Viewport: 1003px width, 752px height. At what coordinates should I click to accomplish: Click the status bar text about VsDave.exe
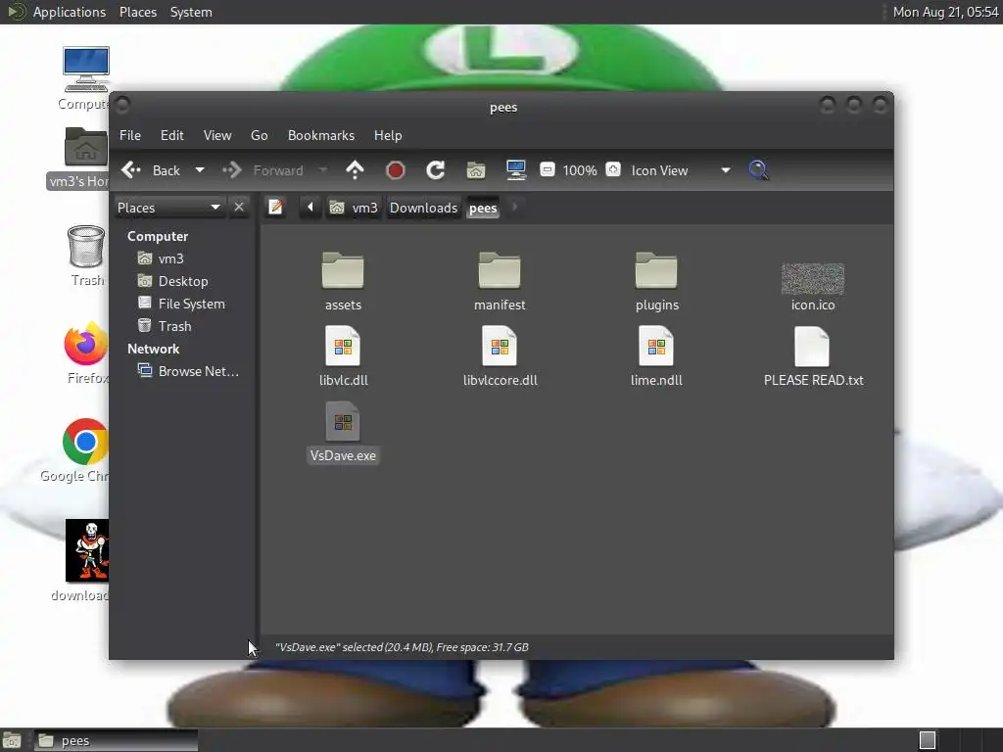(402, 647)
